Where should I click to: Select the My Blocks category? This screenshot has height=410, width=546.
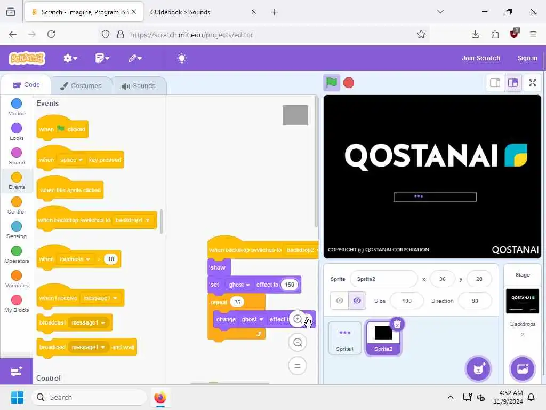click(17, 303)
